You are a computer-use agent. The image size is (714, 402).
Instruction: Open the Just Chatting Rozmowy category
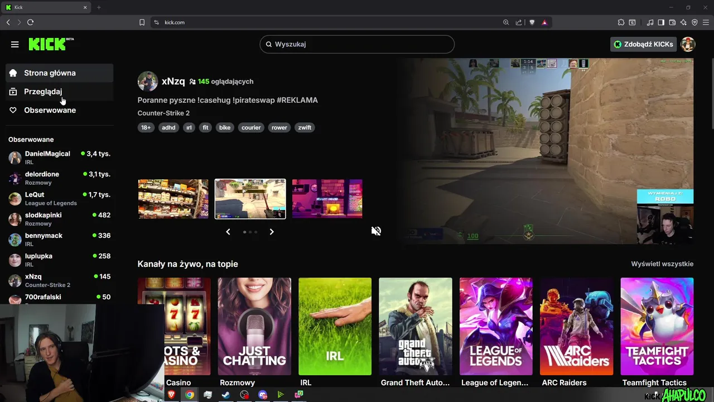254,326
